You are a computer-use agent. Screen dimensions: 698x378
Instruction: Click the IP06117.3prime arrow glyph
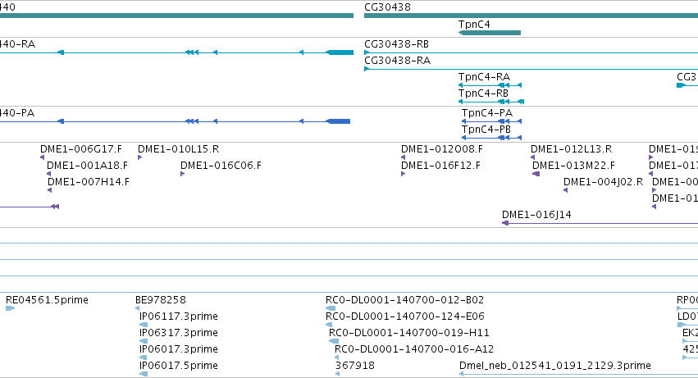(144, 325)
